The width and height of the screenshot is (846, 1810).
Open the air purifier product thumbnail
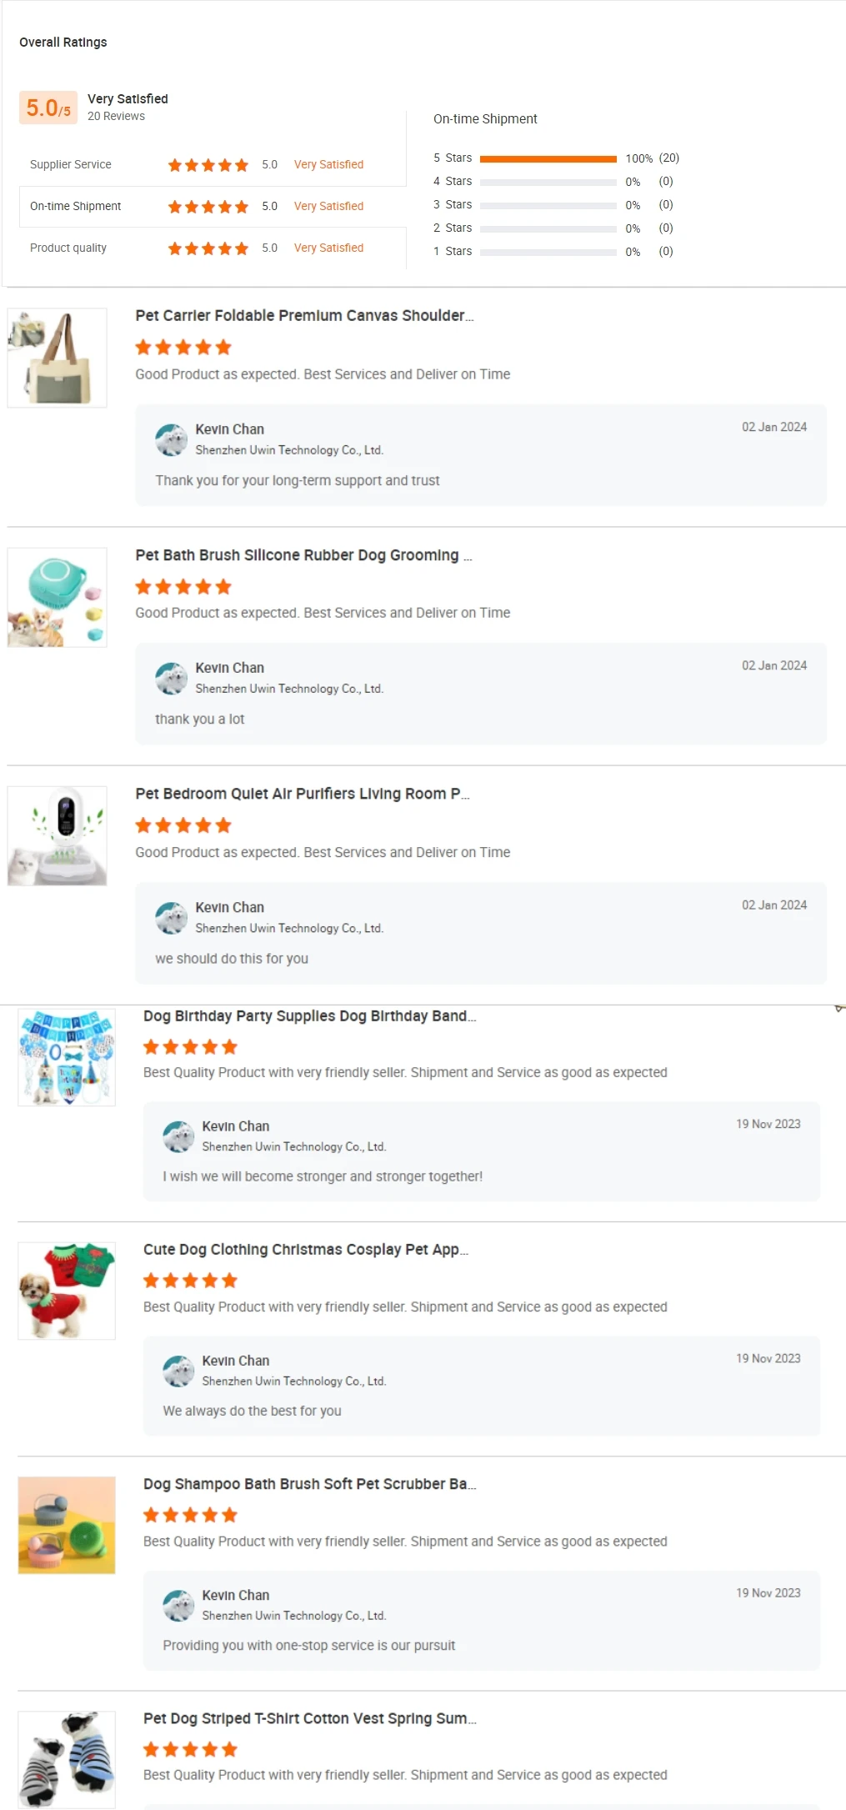coord(57,835)
